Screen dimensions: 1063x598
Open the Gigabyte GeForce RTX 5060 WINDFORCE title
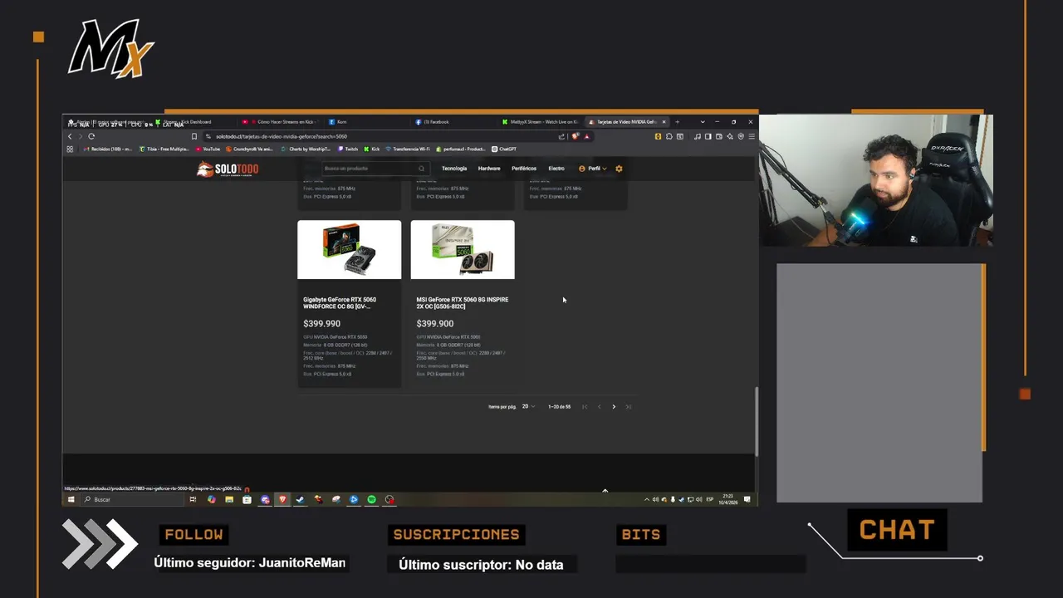[340, 303]
